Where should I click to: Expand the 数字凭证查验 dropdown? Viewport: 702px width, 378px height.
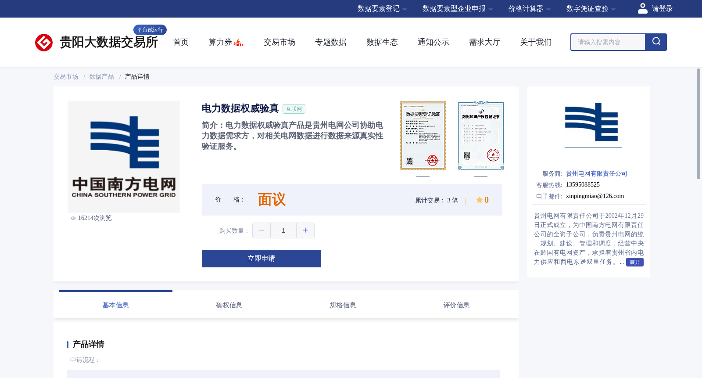point(591,9)
